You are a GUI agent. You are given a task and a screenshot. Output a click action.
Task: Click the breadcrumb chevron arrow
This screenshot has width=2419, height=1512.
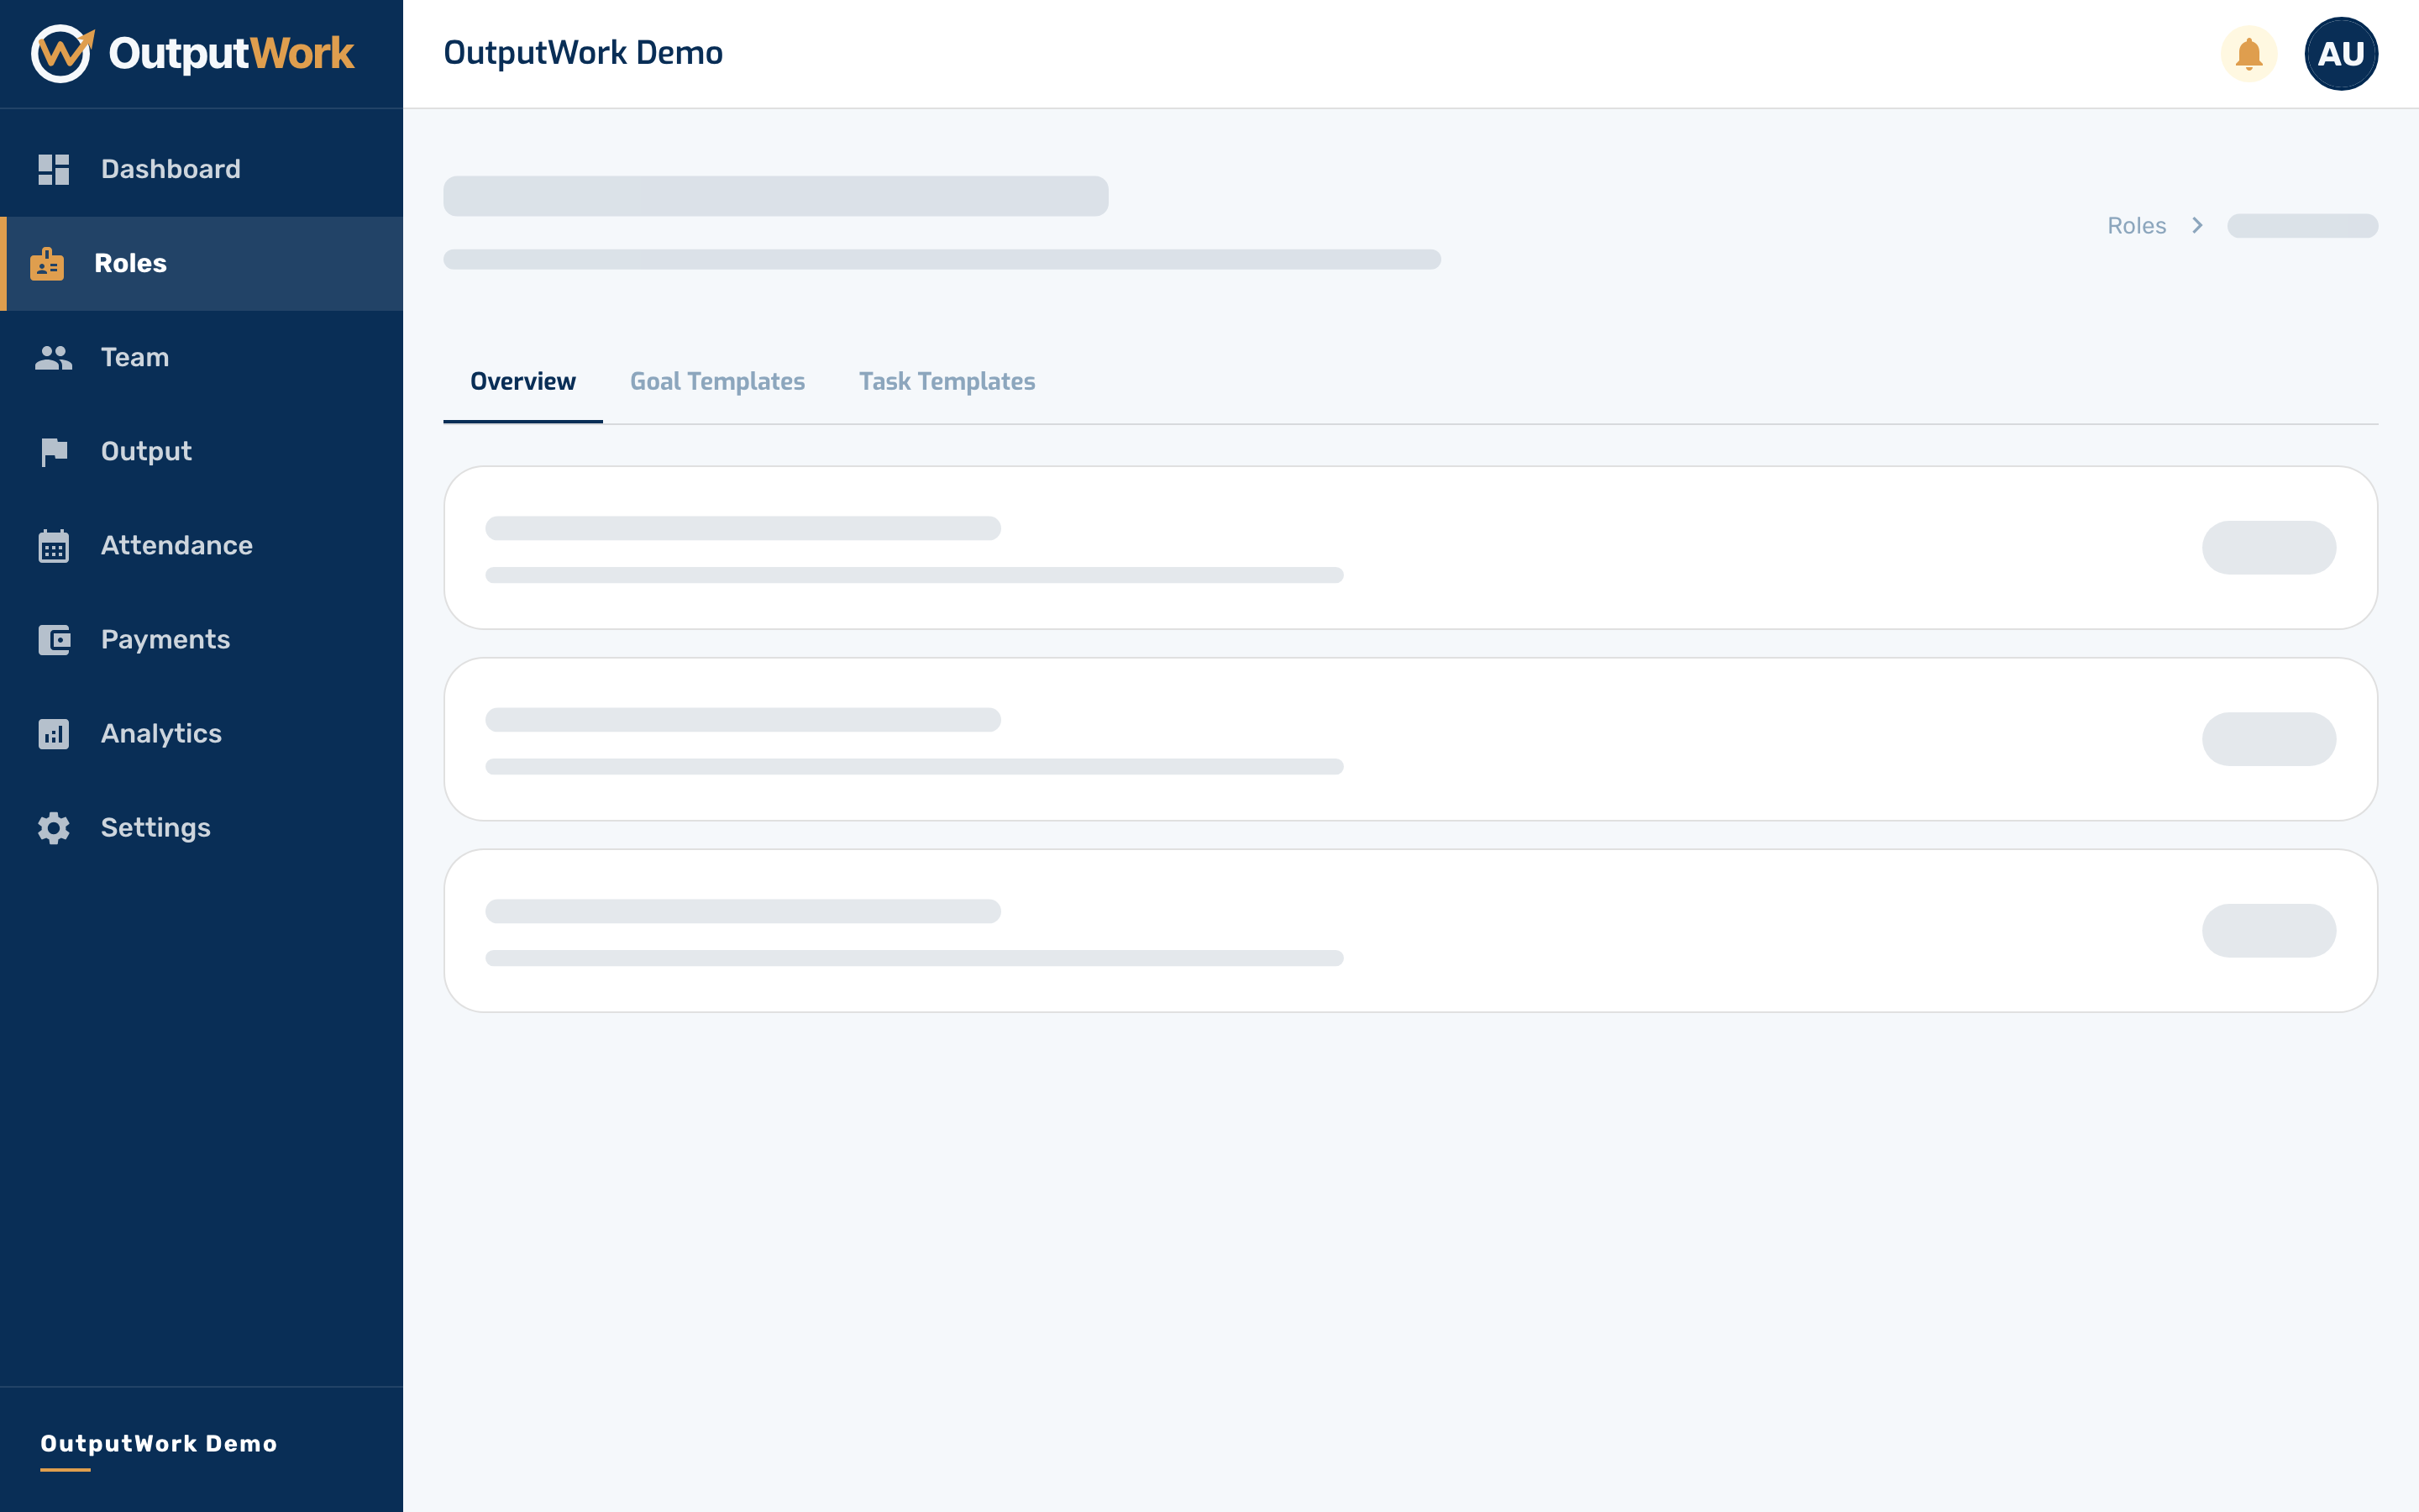pyautogui.click(x=2197, y=226)
